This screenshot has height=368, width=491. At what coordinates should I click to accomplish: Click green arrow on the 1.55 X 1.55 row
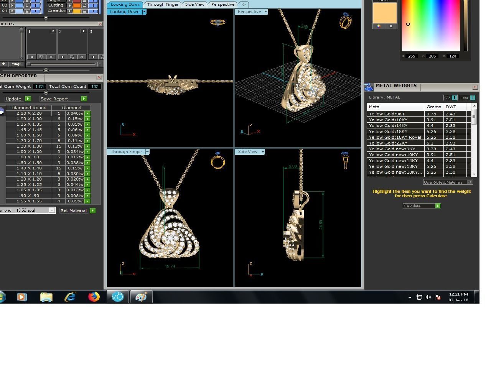(87, 201)
